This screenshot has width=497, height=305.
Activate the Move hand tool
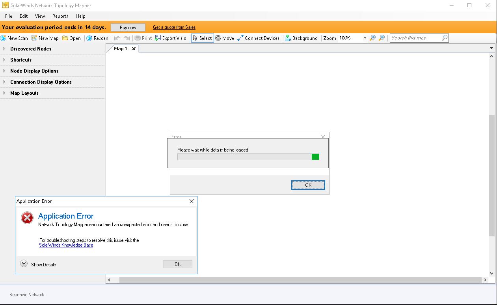click(x=225, y=38)
